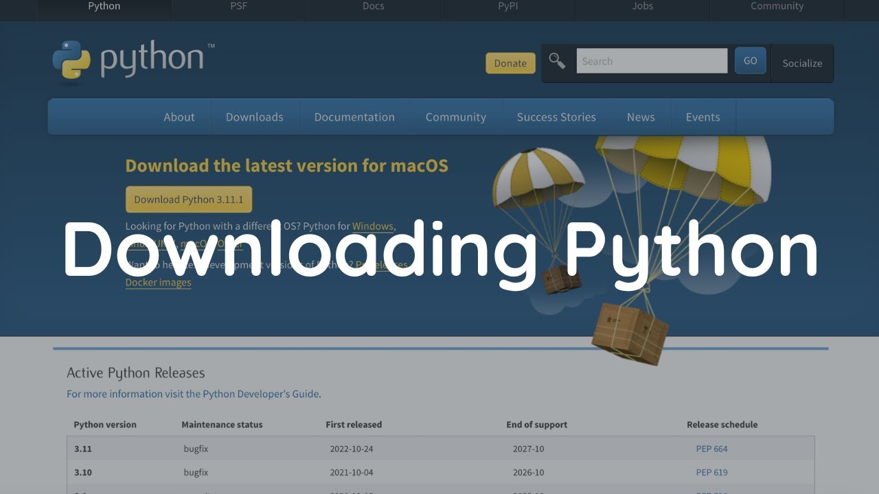Click the Python logo
879x494 pixels.
pyautogui.click(x=133, y=60)
